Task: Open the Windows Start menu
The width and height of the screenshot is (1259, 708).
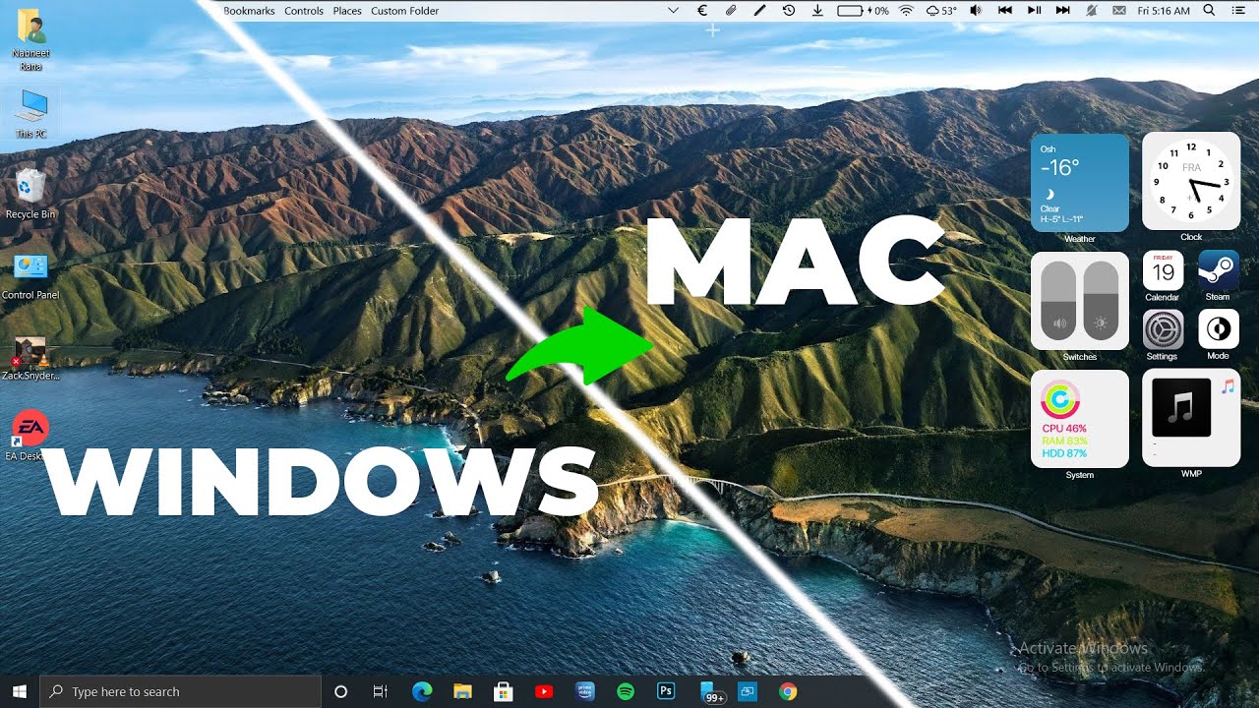Action: pyautogui.click(x=20, y=691)
